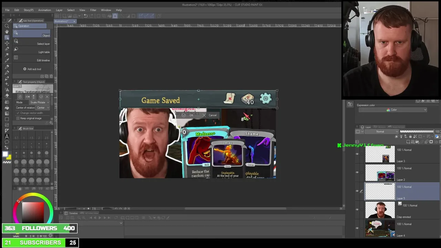Toggle Change vector width checkbox
This screenshot has width=441, height=248.
18,113
